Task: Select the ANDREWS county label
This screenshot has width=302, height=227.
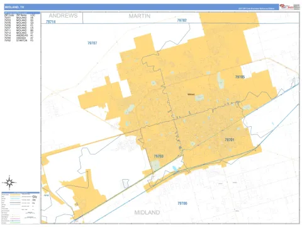Action: [63, 16]
